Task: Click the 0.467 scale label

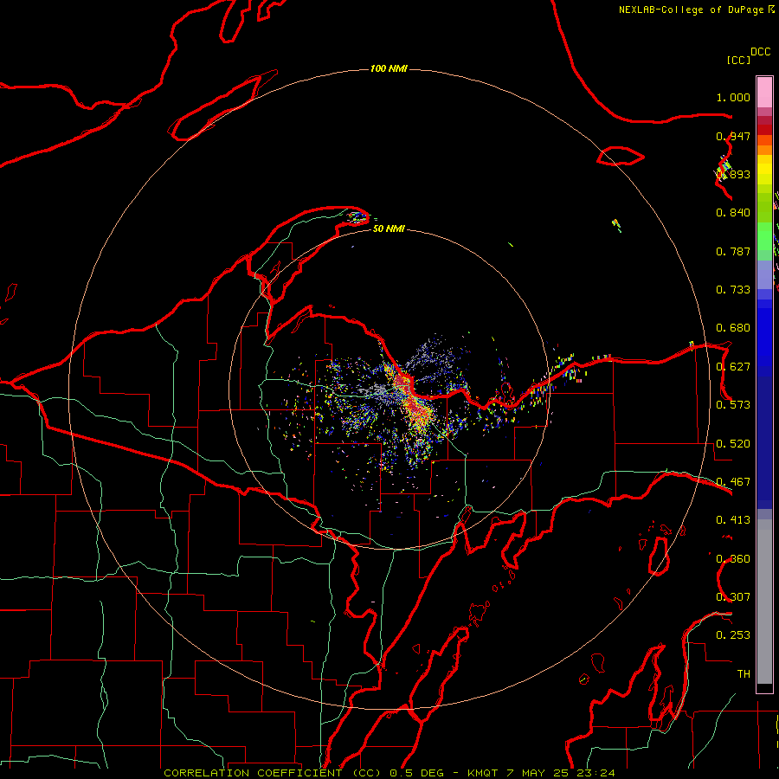Action: coord(733,482)
